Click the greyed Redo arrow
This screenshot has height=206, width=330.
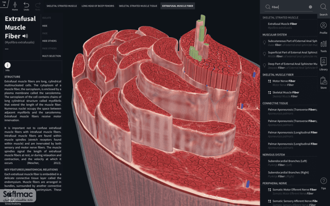[38, 6]
